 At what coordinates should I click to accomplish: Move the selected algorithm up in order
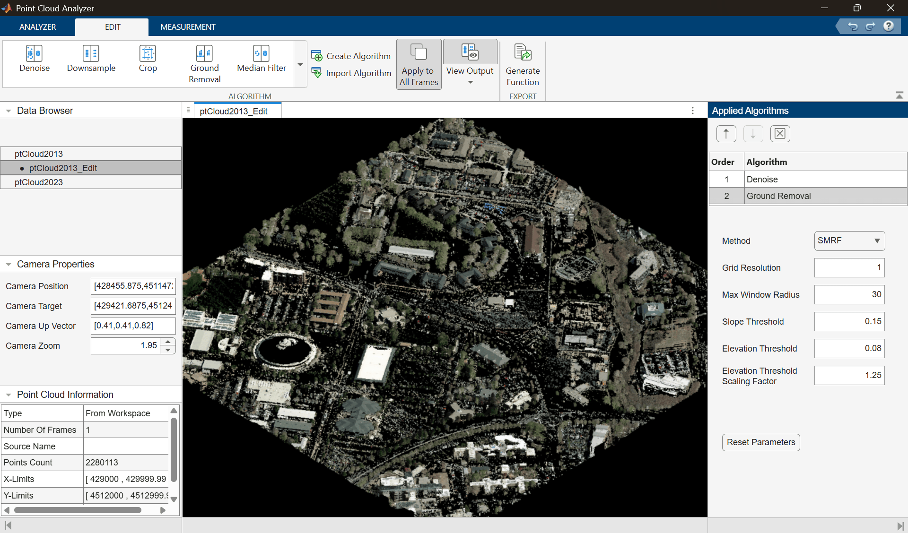pyautogui.click(x=726, y=134)
